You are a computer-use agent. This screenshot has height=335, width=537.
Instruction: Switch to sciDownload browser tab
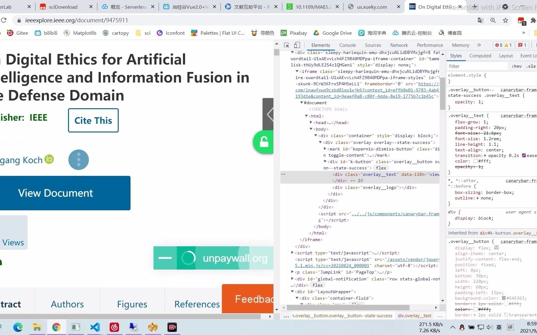pos(66,7)
